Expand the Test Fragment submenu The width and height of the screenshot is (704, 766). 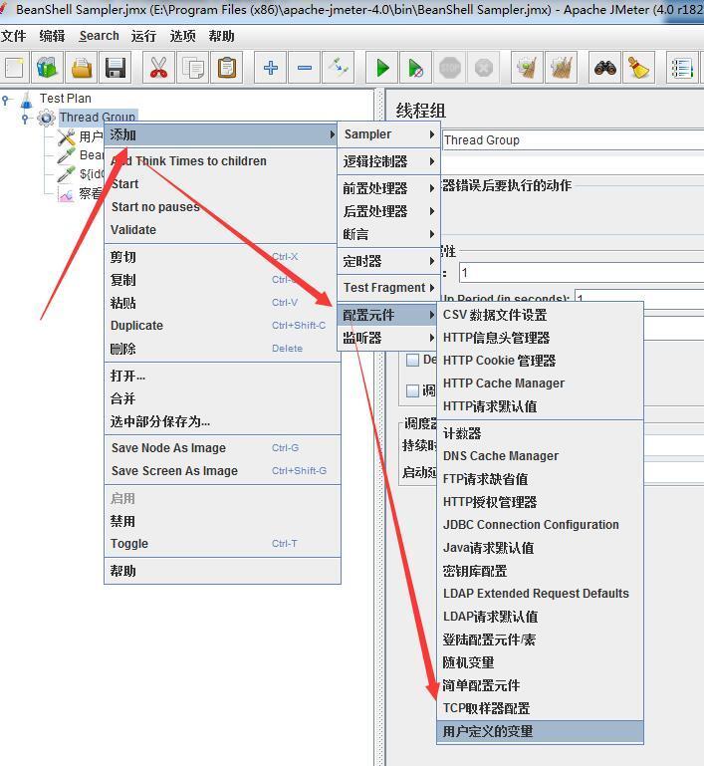389,288
